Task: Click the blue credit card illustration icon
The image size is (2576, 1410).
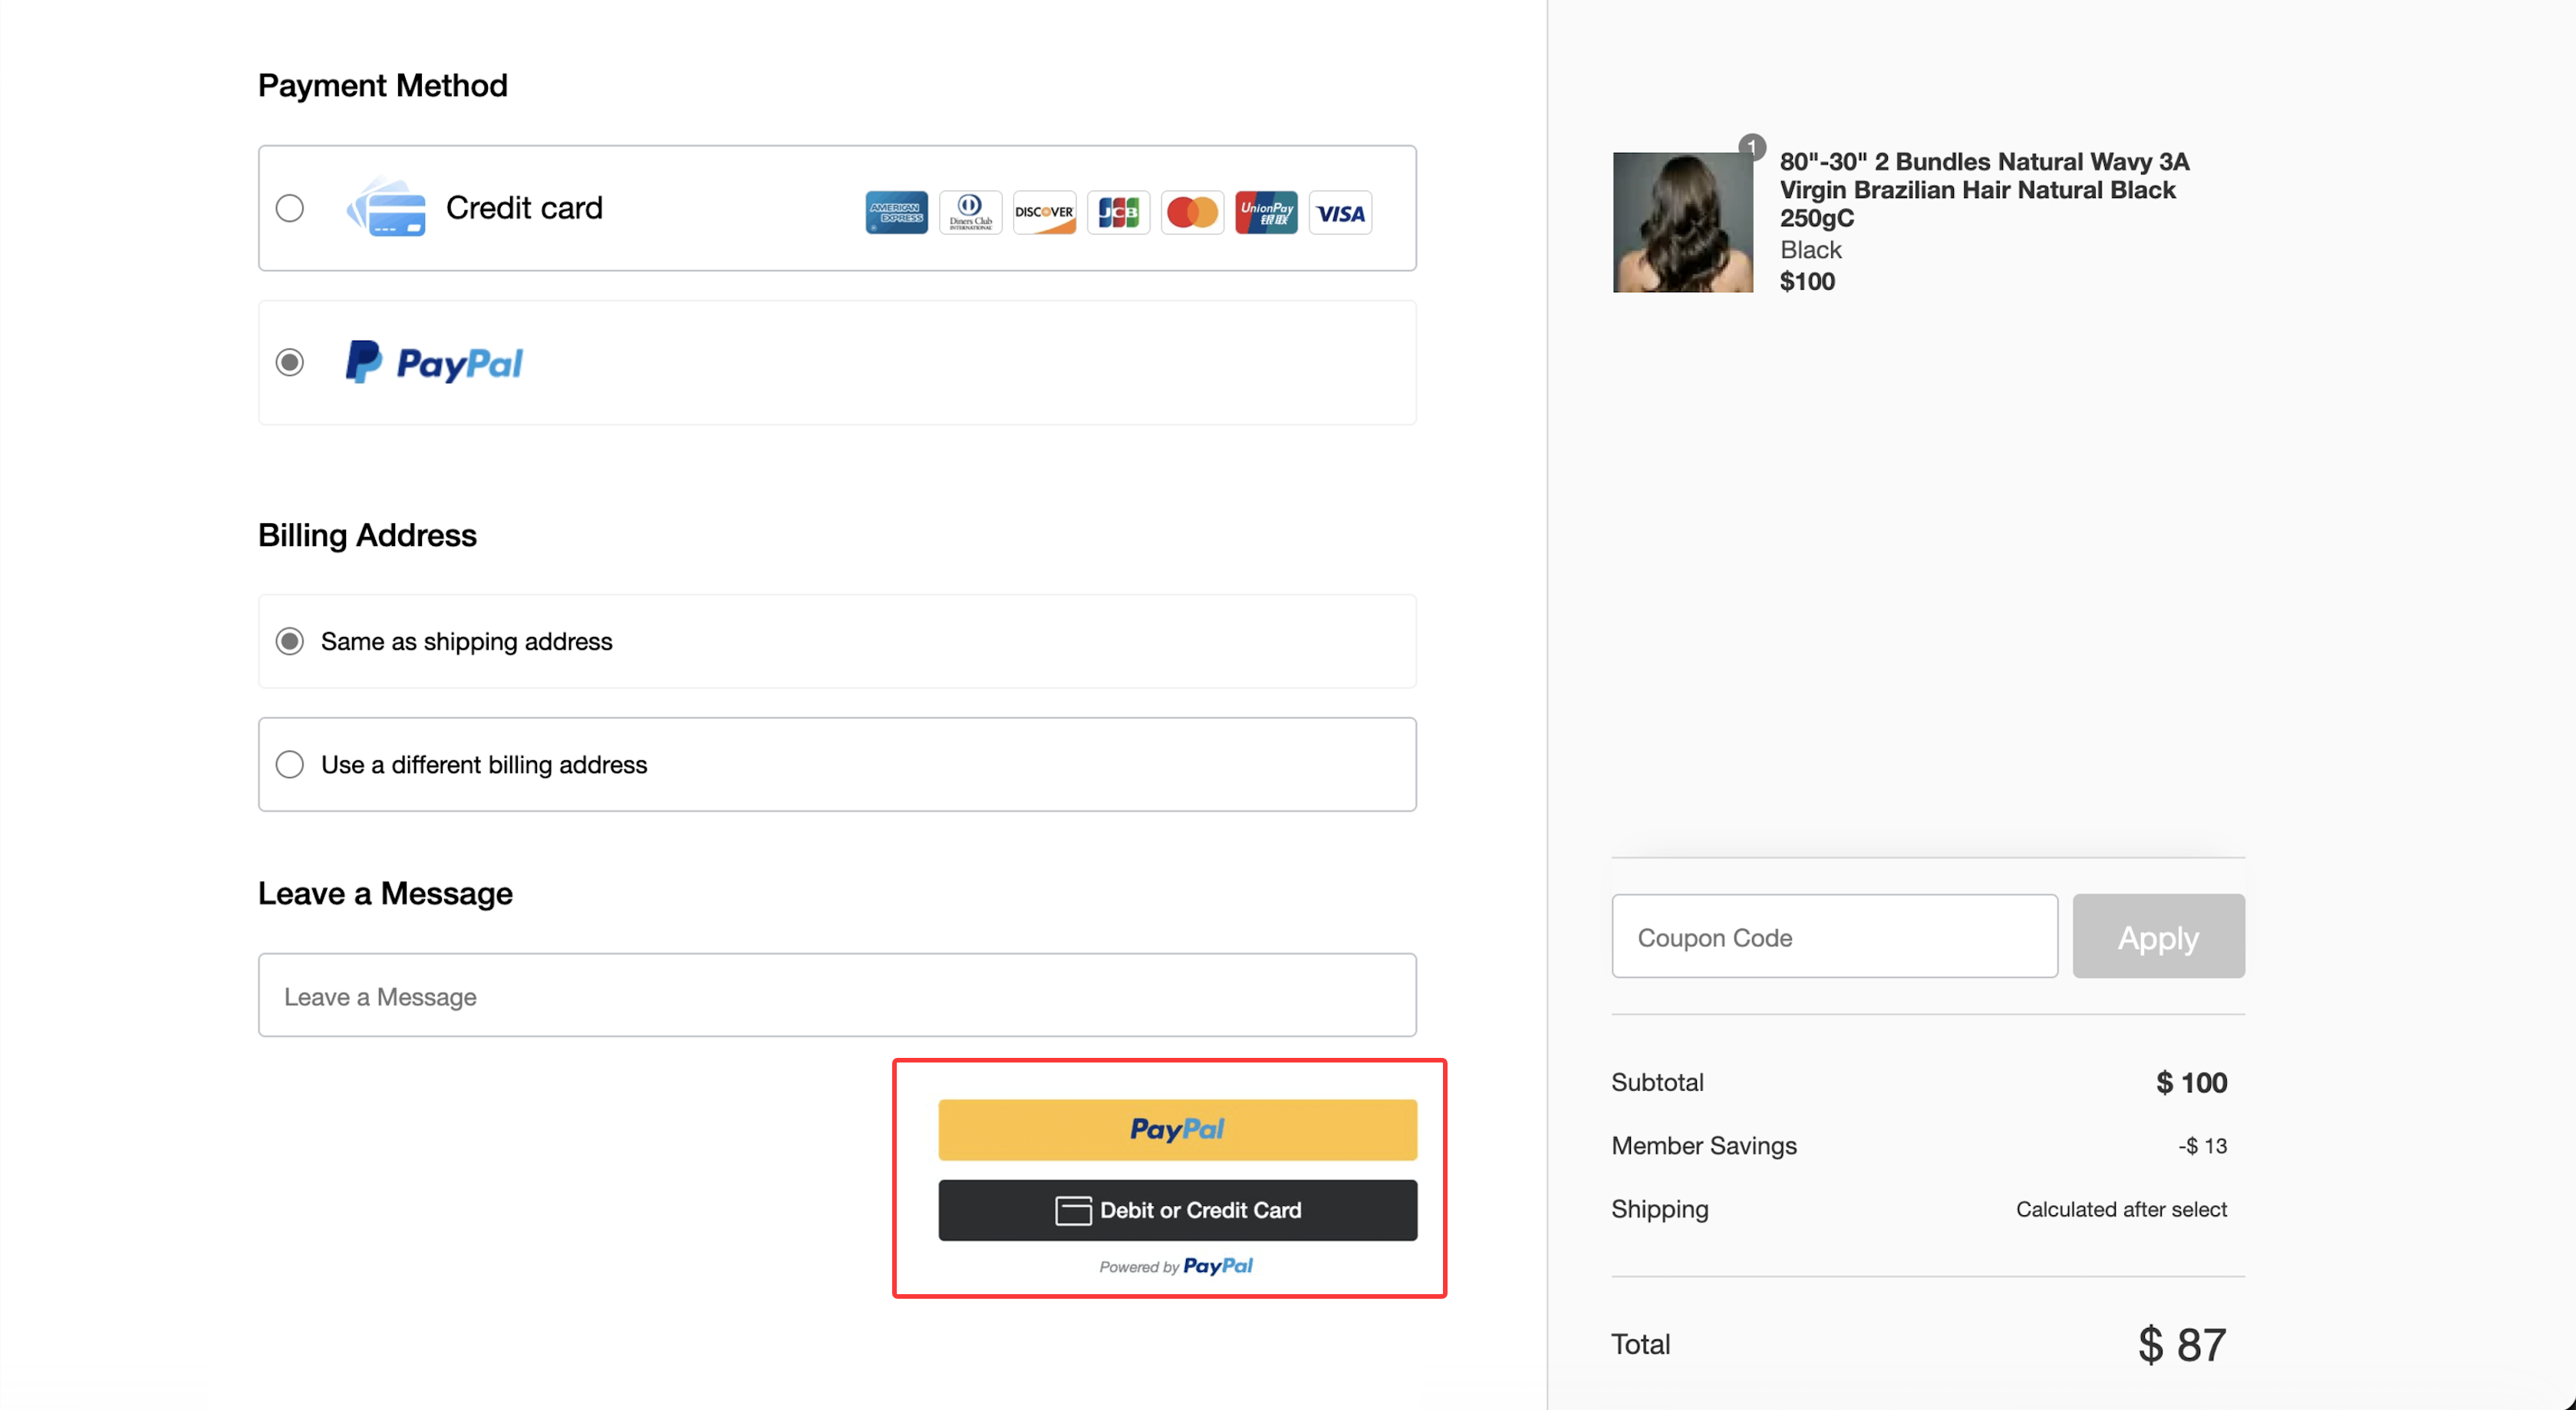Action: pyautogui.click(x=387, y=207)
